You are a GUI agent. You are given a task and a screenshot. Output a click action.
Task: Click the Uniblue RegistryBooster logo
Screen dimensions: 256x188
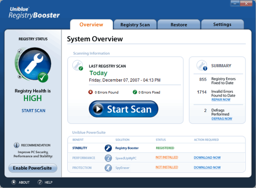(x=34, y=13)
